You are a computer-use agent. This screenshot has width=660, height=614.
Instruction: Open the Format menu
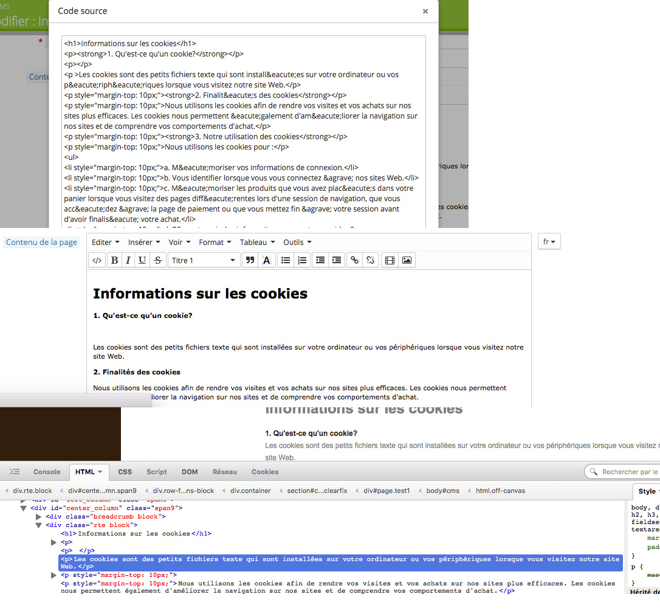click(215, 242)
